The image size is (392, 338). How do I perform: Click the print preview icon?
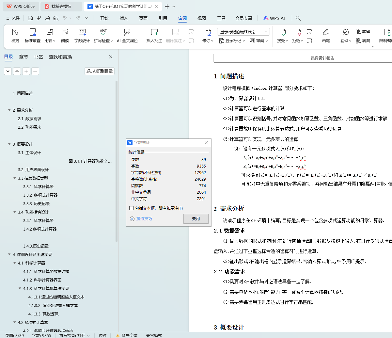click(56, 18)
